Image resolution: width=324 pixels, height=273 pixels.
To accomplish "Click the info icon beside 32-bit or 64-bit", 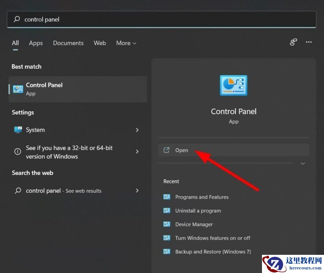I will pos(18,152).
